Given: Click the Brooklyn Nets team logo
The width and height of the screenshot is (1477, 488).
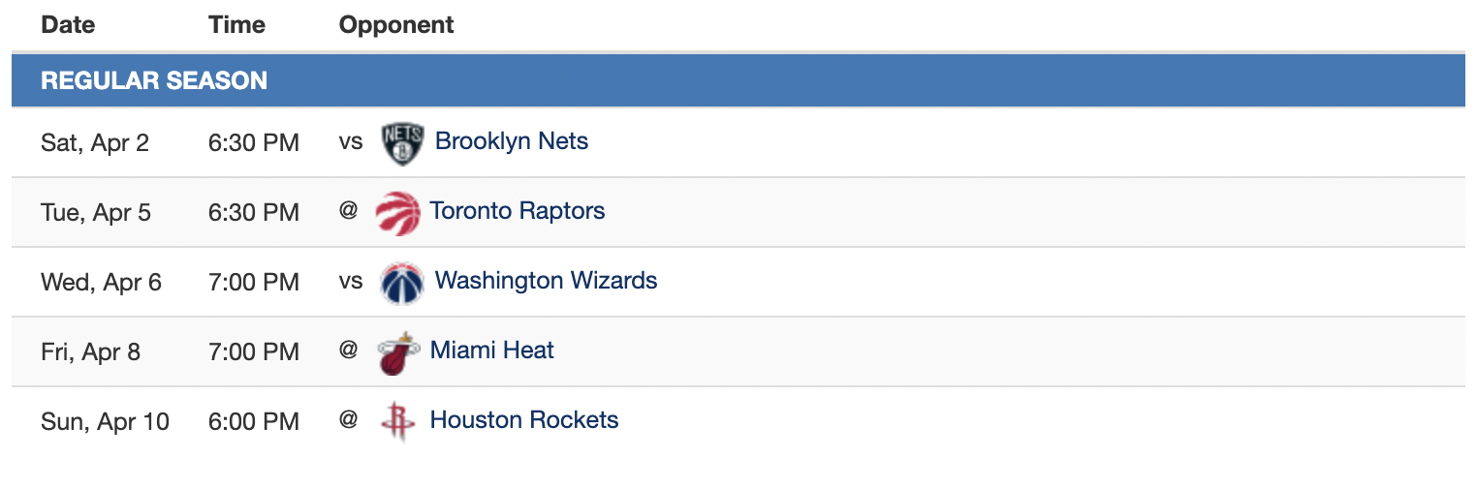Looking at the screenshot, I should point(402,143).
